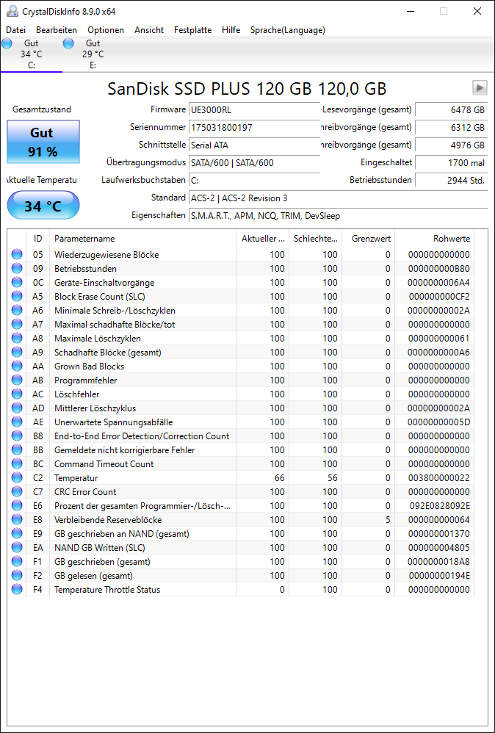The height and width of the screenshot is (733, 495).
Task: Click status orb for Schadhafte Blöcke (gesamt) row
Action: click(x=17, y=353)
